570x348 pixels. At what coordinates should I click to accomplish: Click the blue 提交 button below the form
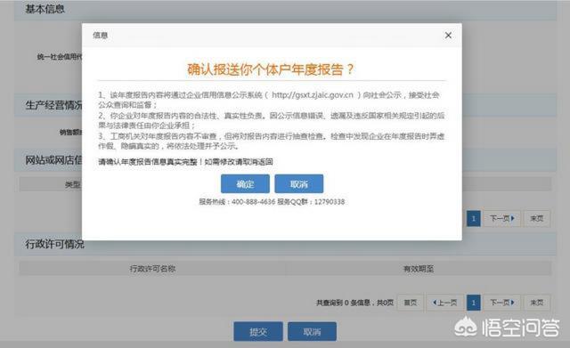point(258,331)
